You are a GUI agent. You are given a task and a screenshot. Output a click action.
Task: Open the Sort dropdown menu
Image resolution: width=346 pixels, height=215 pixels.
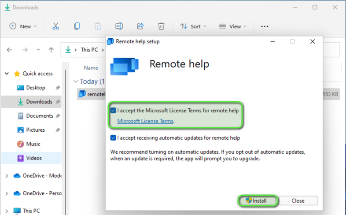pyautogui.click(x=193, y=26)
